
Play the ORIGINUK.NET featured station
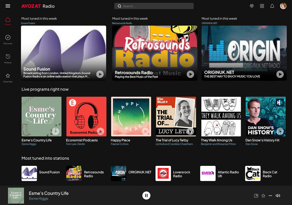point(280,74)
